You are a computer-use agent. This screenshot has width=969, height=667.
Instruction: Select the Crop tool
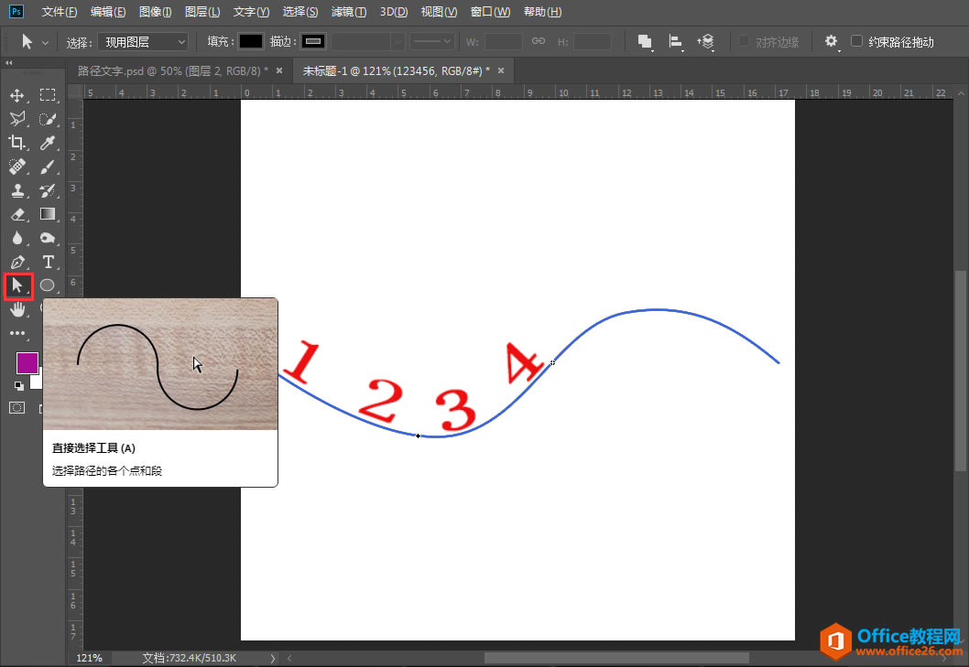click(17, 143)
